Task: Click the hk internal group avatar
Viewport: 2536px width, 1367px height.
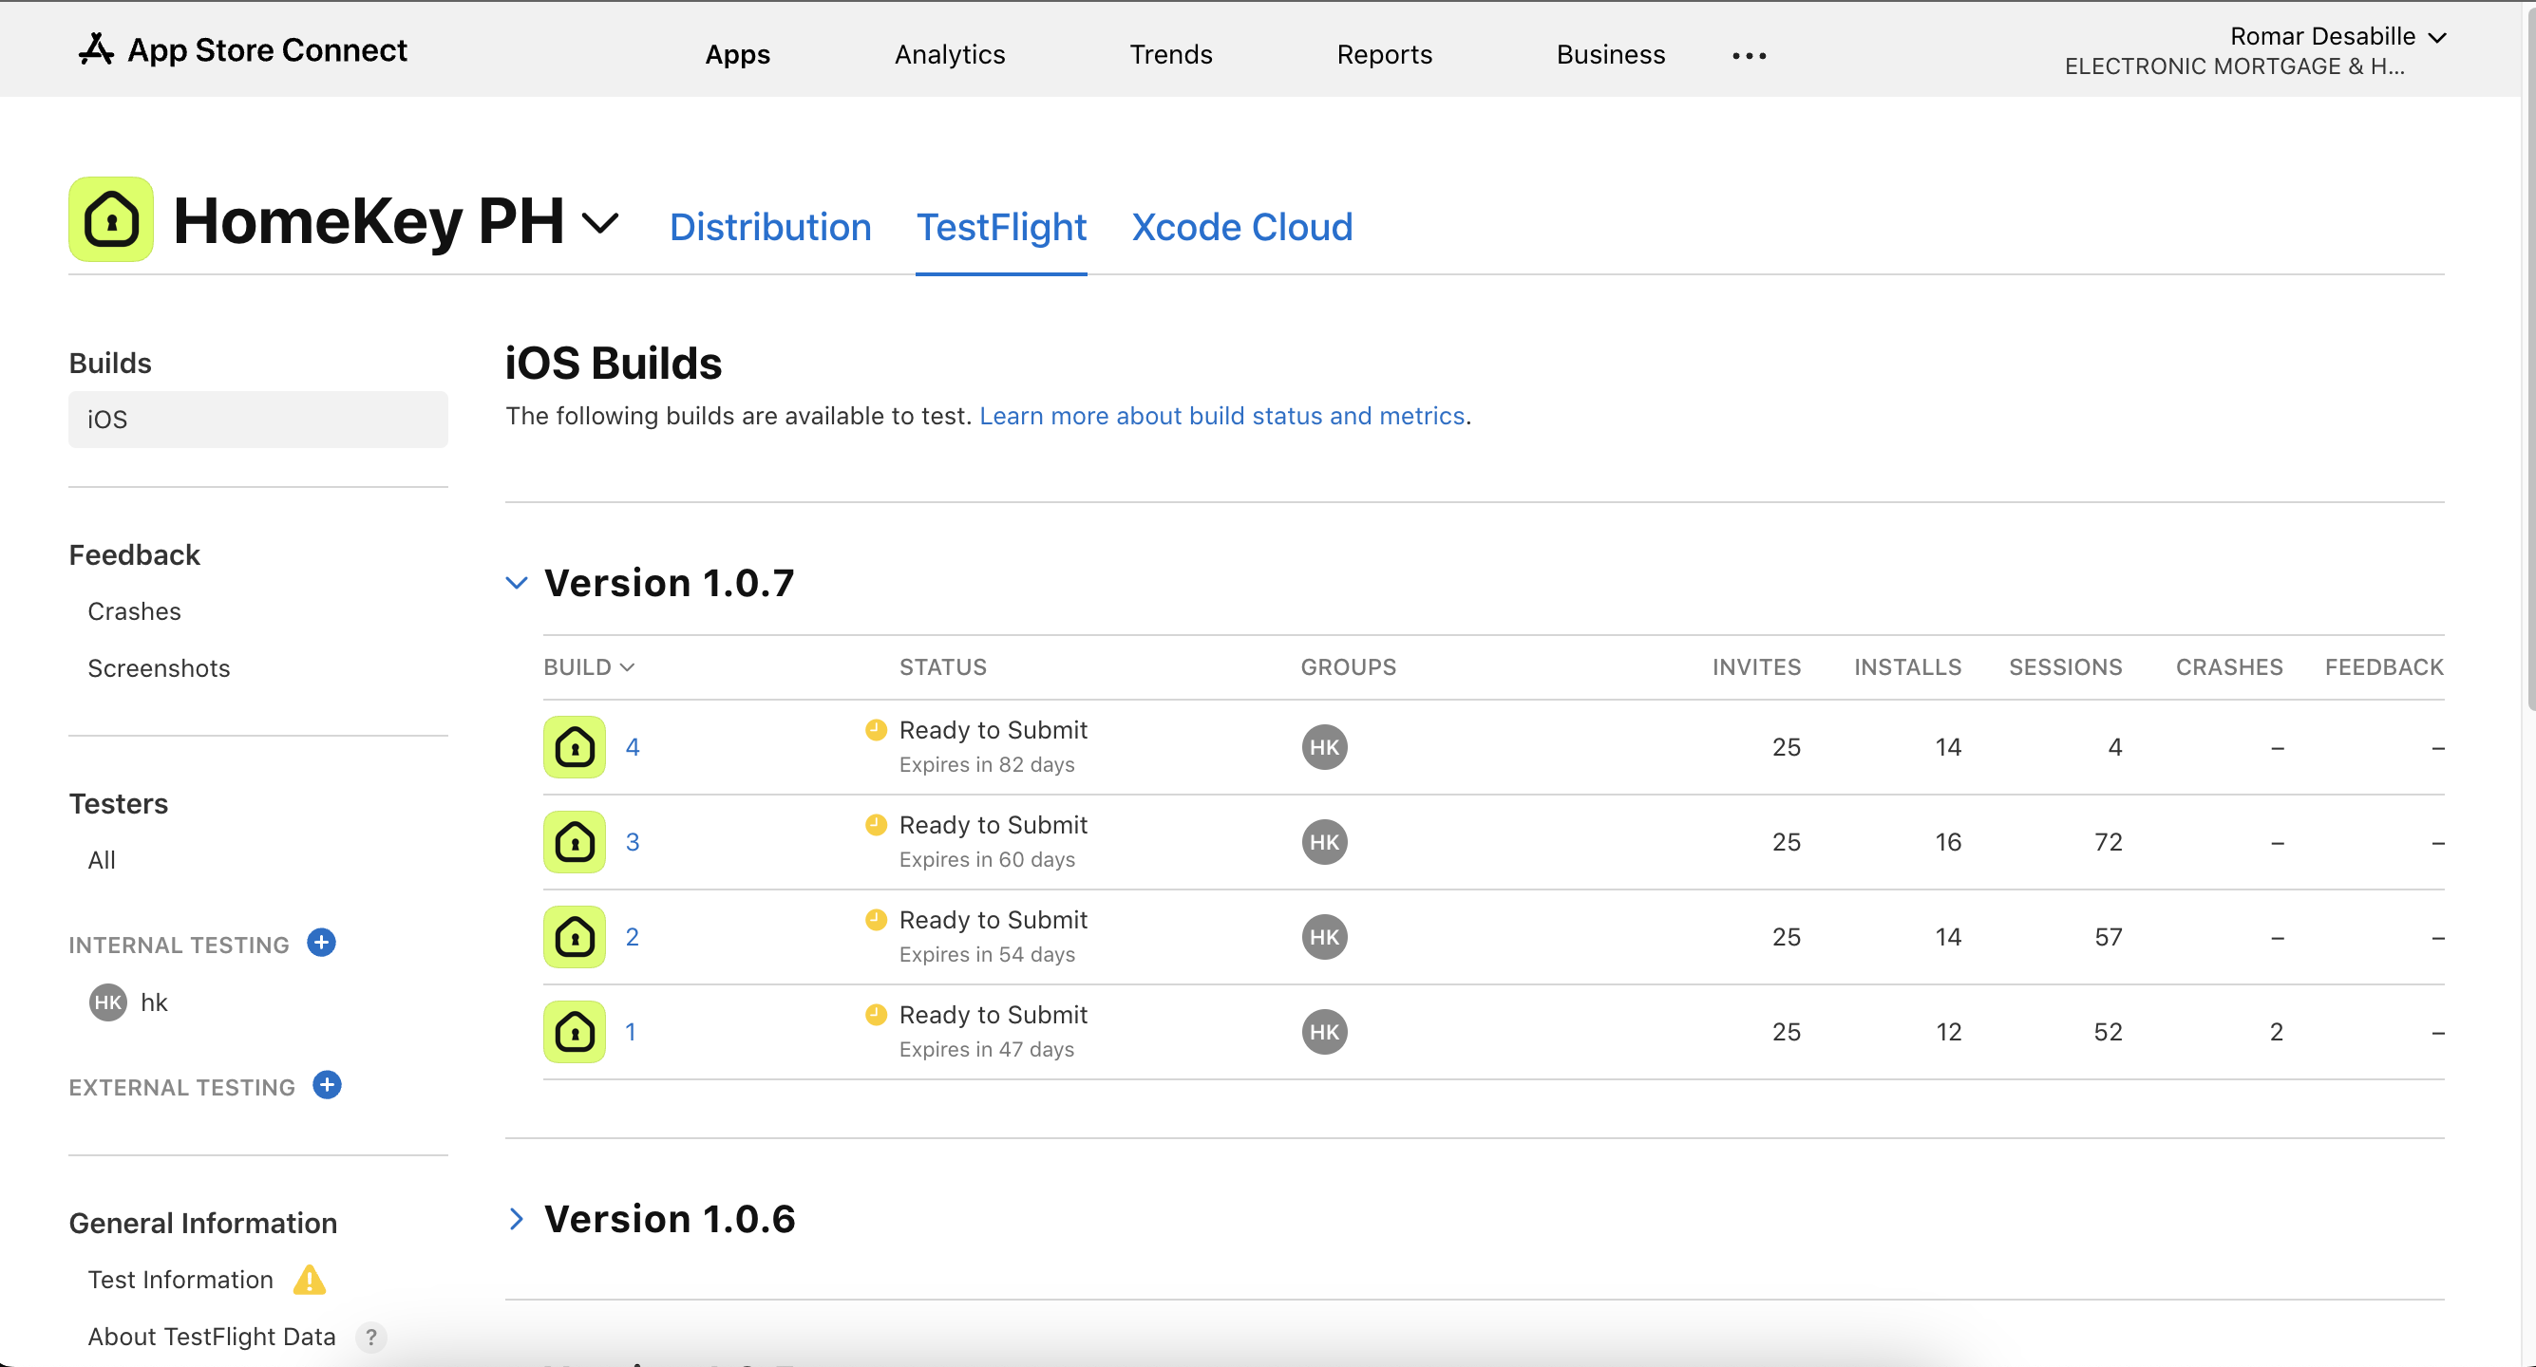Action: tap(108, 1002)
